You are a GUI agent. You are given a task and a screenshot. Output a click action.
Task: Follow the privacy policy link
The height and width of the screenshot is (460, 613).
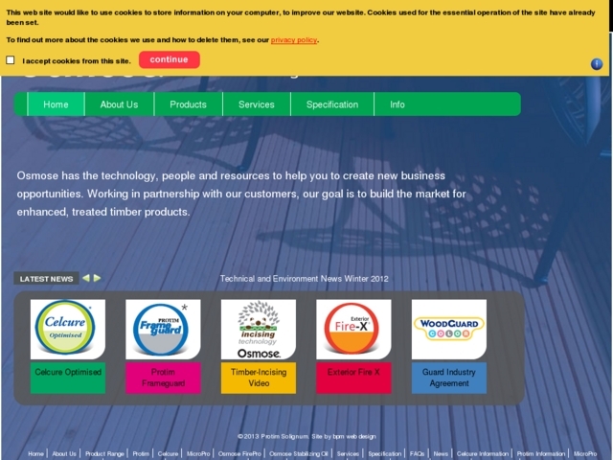click(x=293, y=40)
